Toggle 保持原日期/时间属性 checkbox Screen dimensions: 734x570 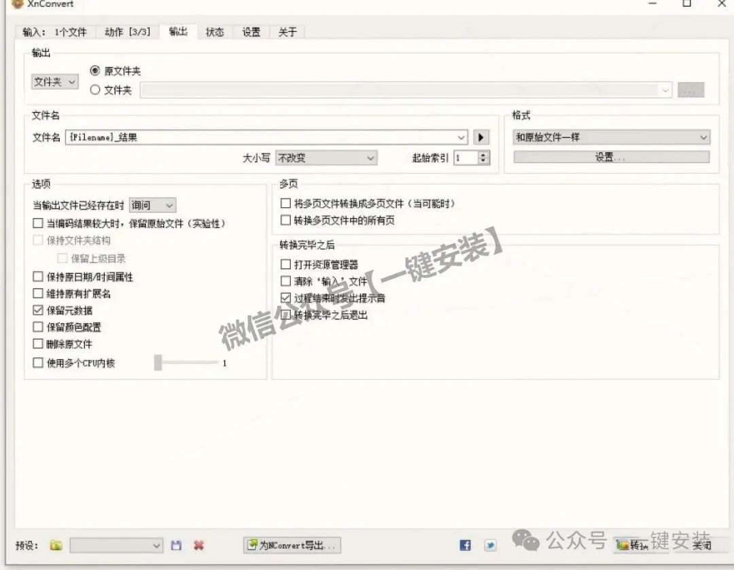pos(38,277)
